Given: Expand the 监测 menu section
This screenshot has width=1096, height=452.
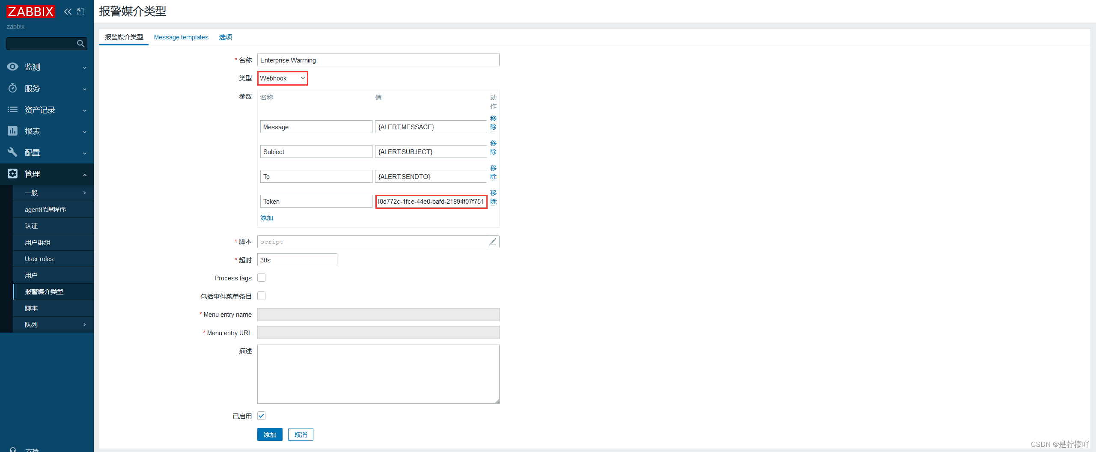Looking at the screenshot, I should click(47, 67).
